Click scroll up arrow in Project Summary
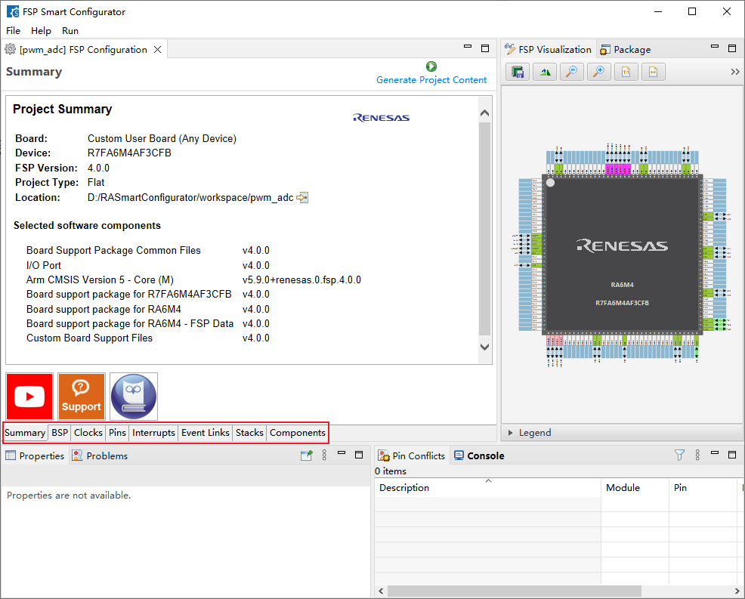745x599 pixels. 484,113
